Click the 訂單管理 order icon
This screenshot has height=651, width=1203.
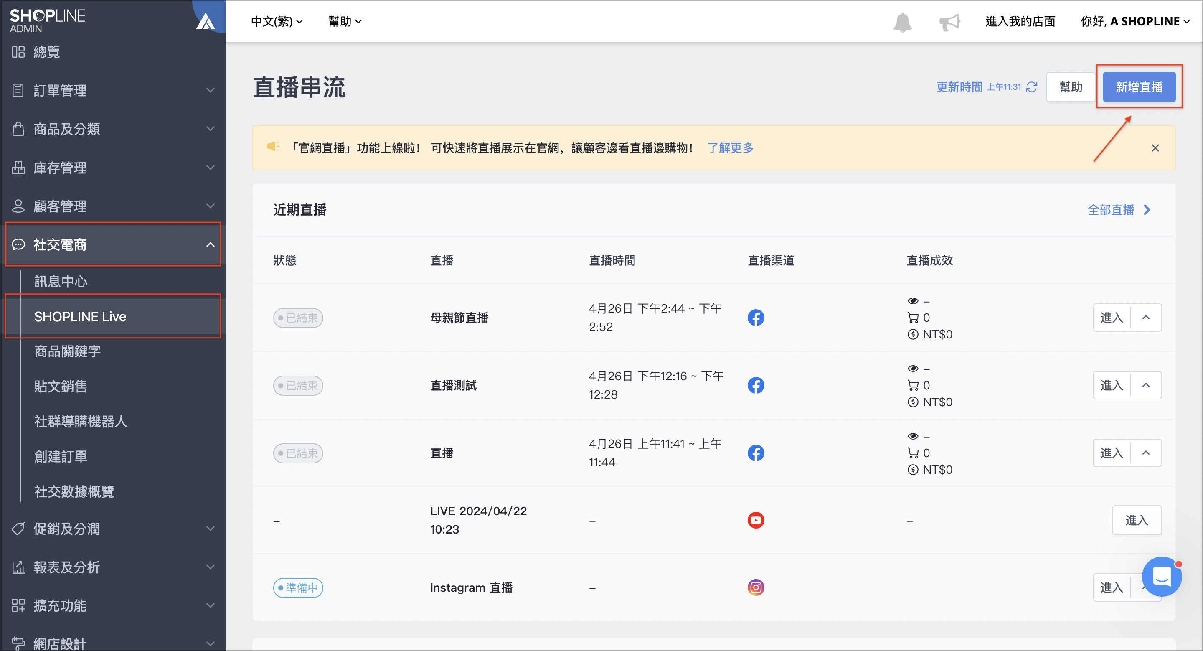click(x=18, y=90)
